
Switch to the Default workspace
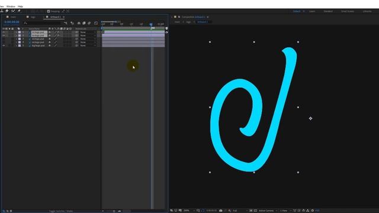click(x=297, y=11)
